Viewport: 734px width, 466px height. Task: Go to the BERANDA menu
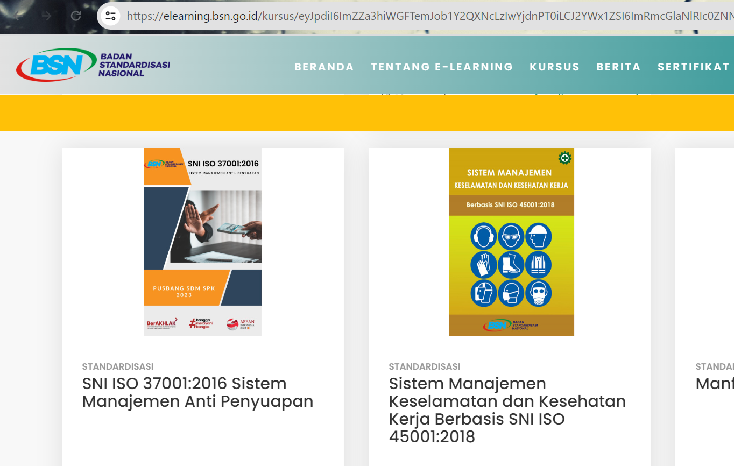(x=324, y=67)
